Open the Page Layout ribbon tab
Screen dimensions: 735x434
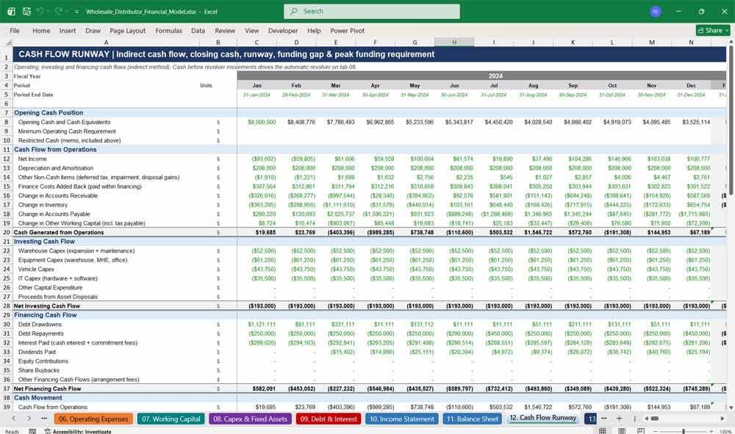coord(127,30)
